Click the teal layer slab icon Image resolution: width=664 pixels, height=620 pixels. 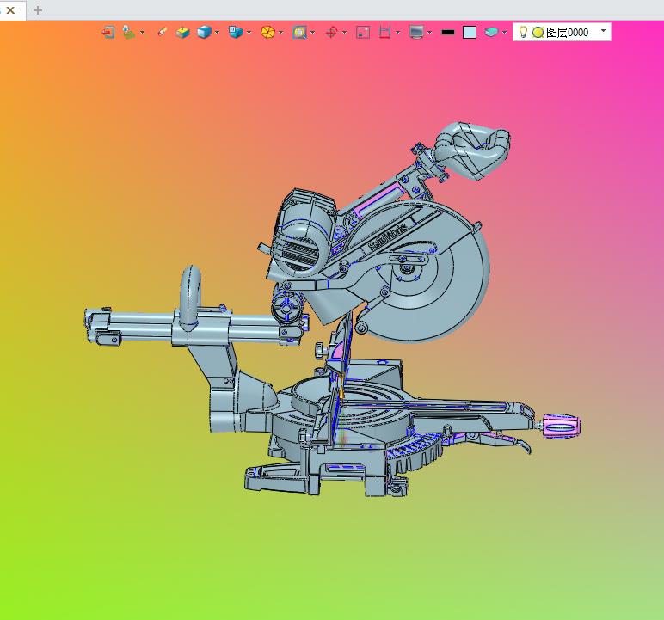(491, 32)
